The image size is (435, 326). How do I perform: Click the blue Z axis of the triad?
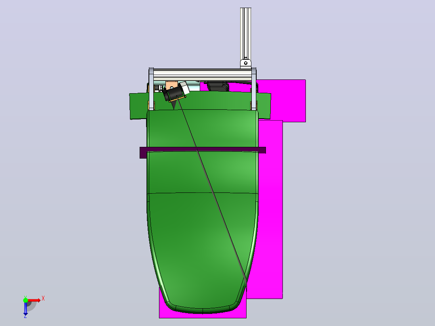[25, 308]
